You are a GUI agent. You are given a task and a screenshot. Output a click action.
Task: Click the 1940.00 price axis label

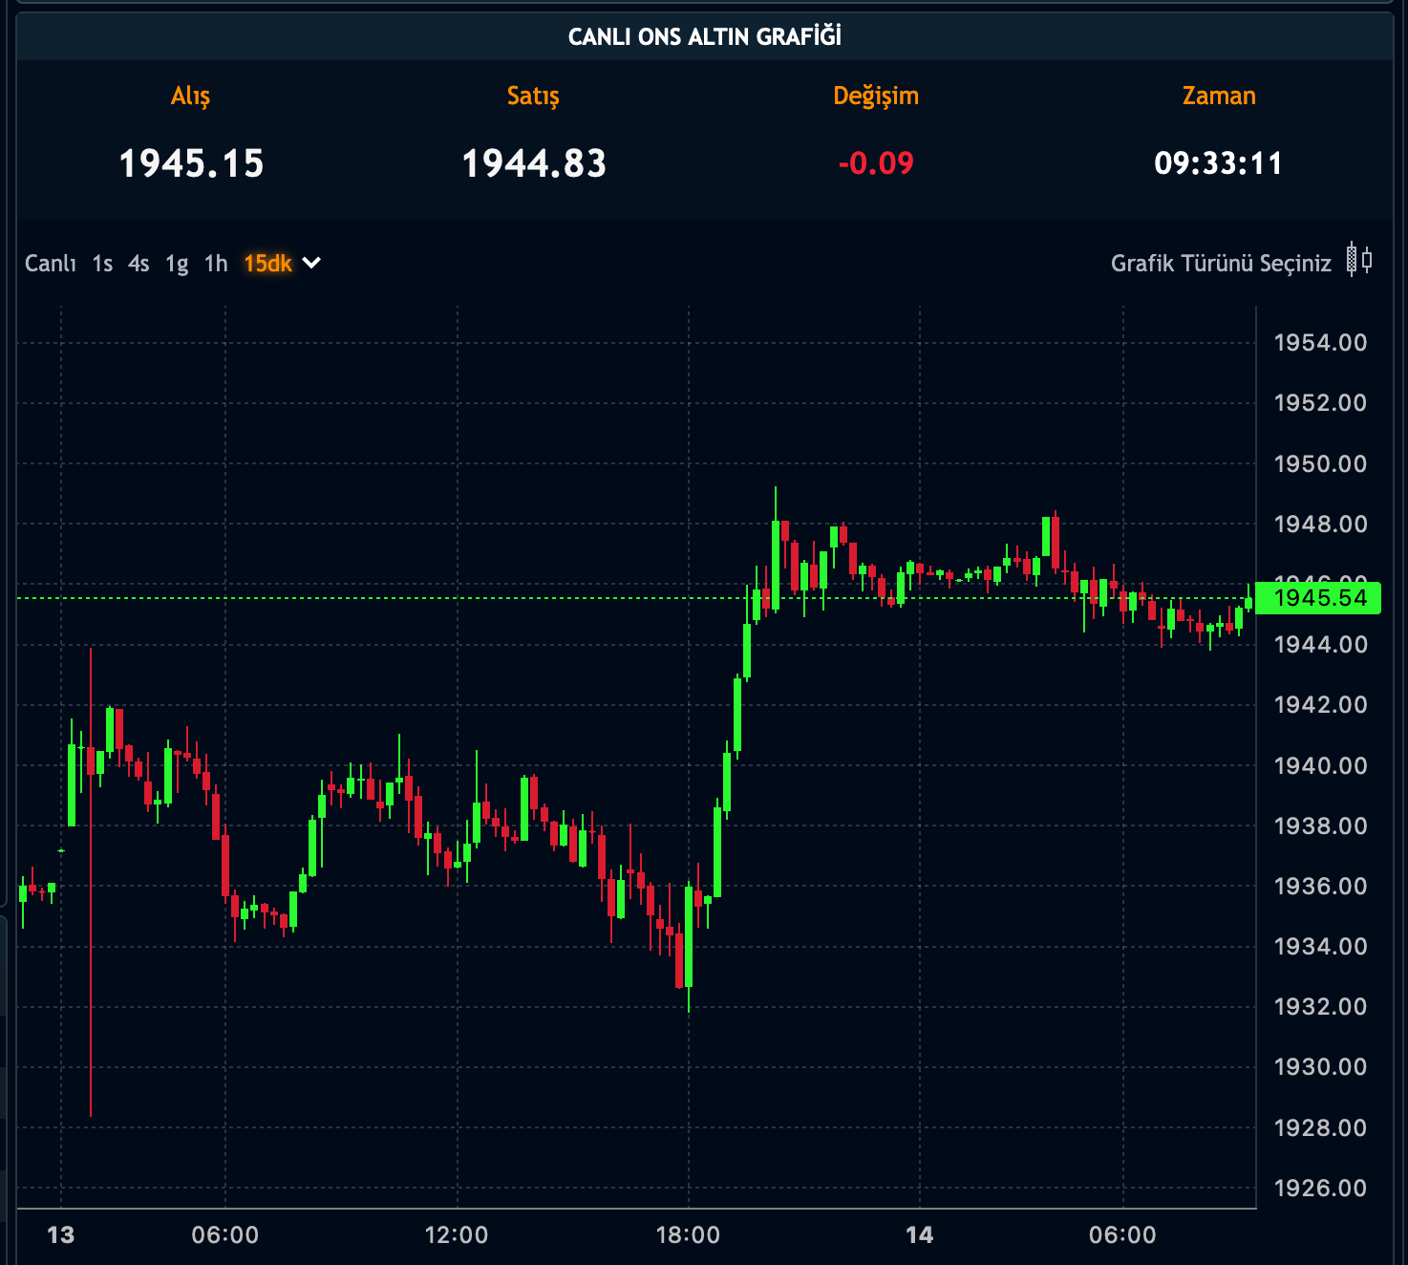pos(1320,766)
